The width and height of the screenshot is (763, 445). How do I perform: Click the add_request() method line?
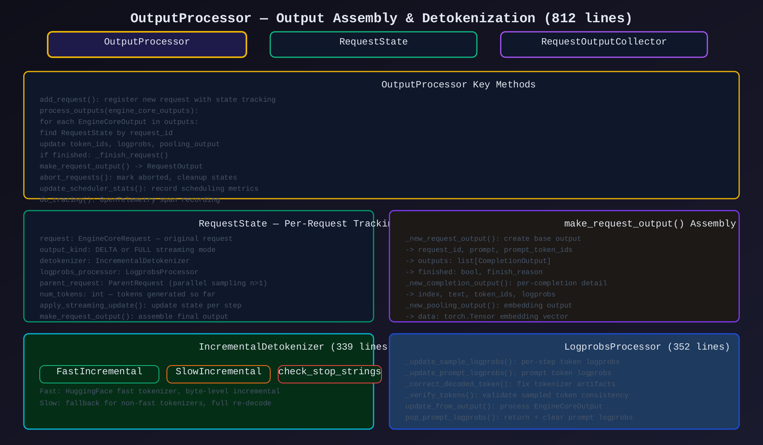point(157,100)
